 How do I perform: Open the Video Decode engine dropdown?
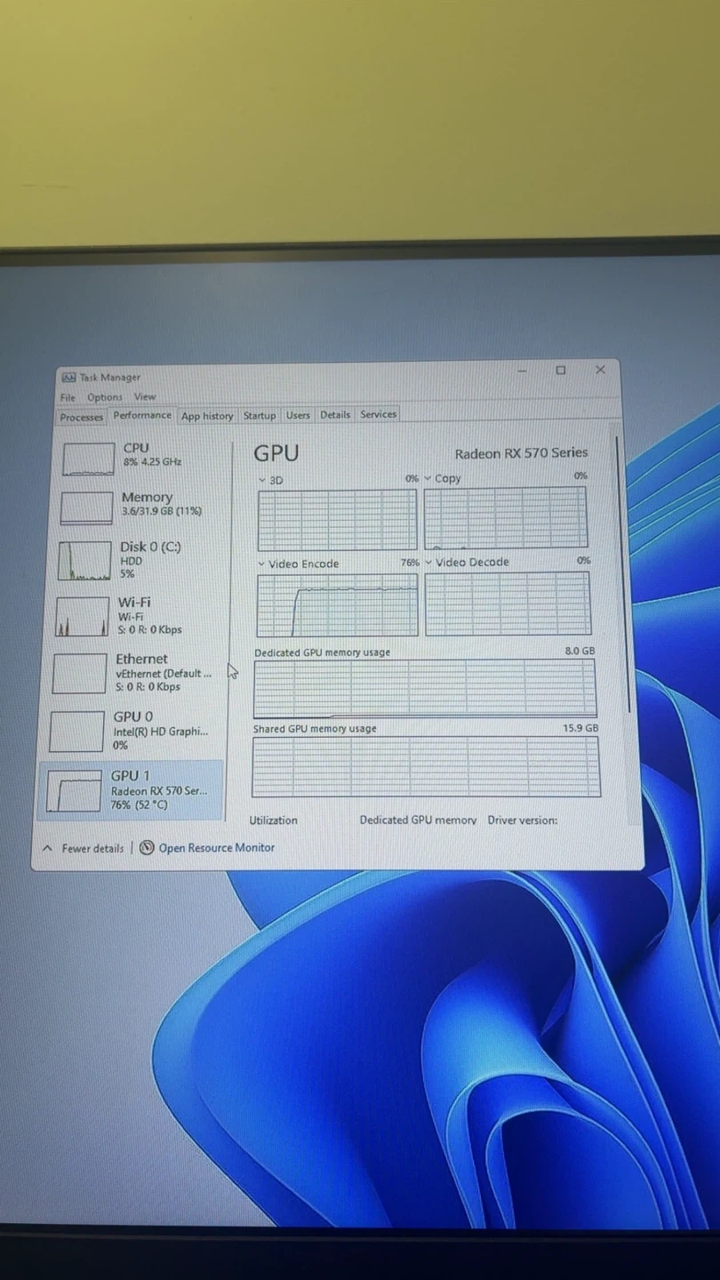coord(429,563)
